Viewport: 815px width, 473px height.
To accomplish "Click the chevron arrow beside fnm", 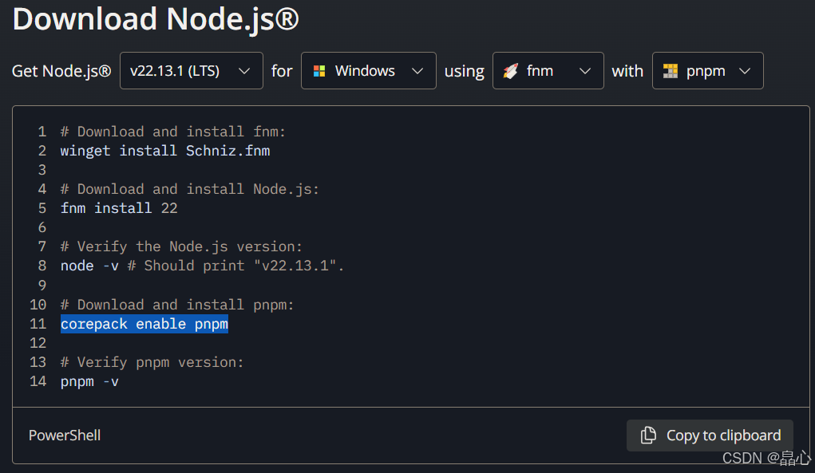I will 585,71.
